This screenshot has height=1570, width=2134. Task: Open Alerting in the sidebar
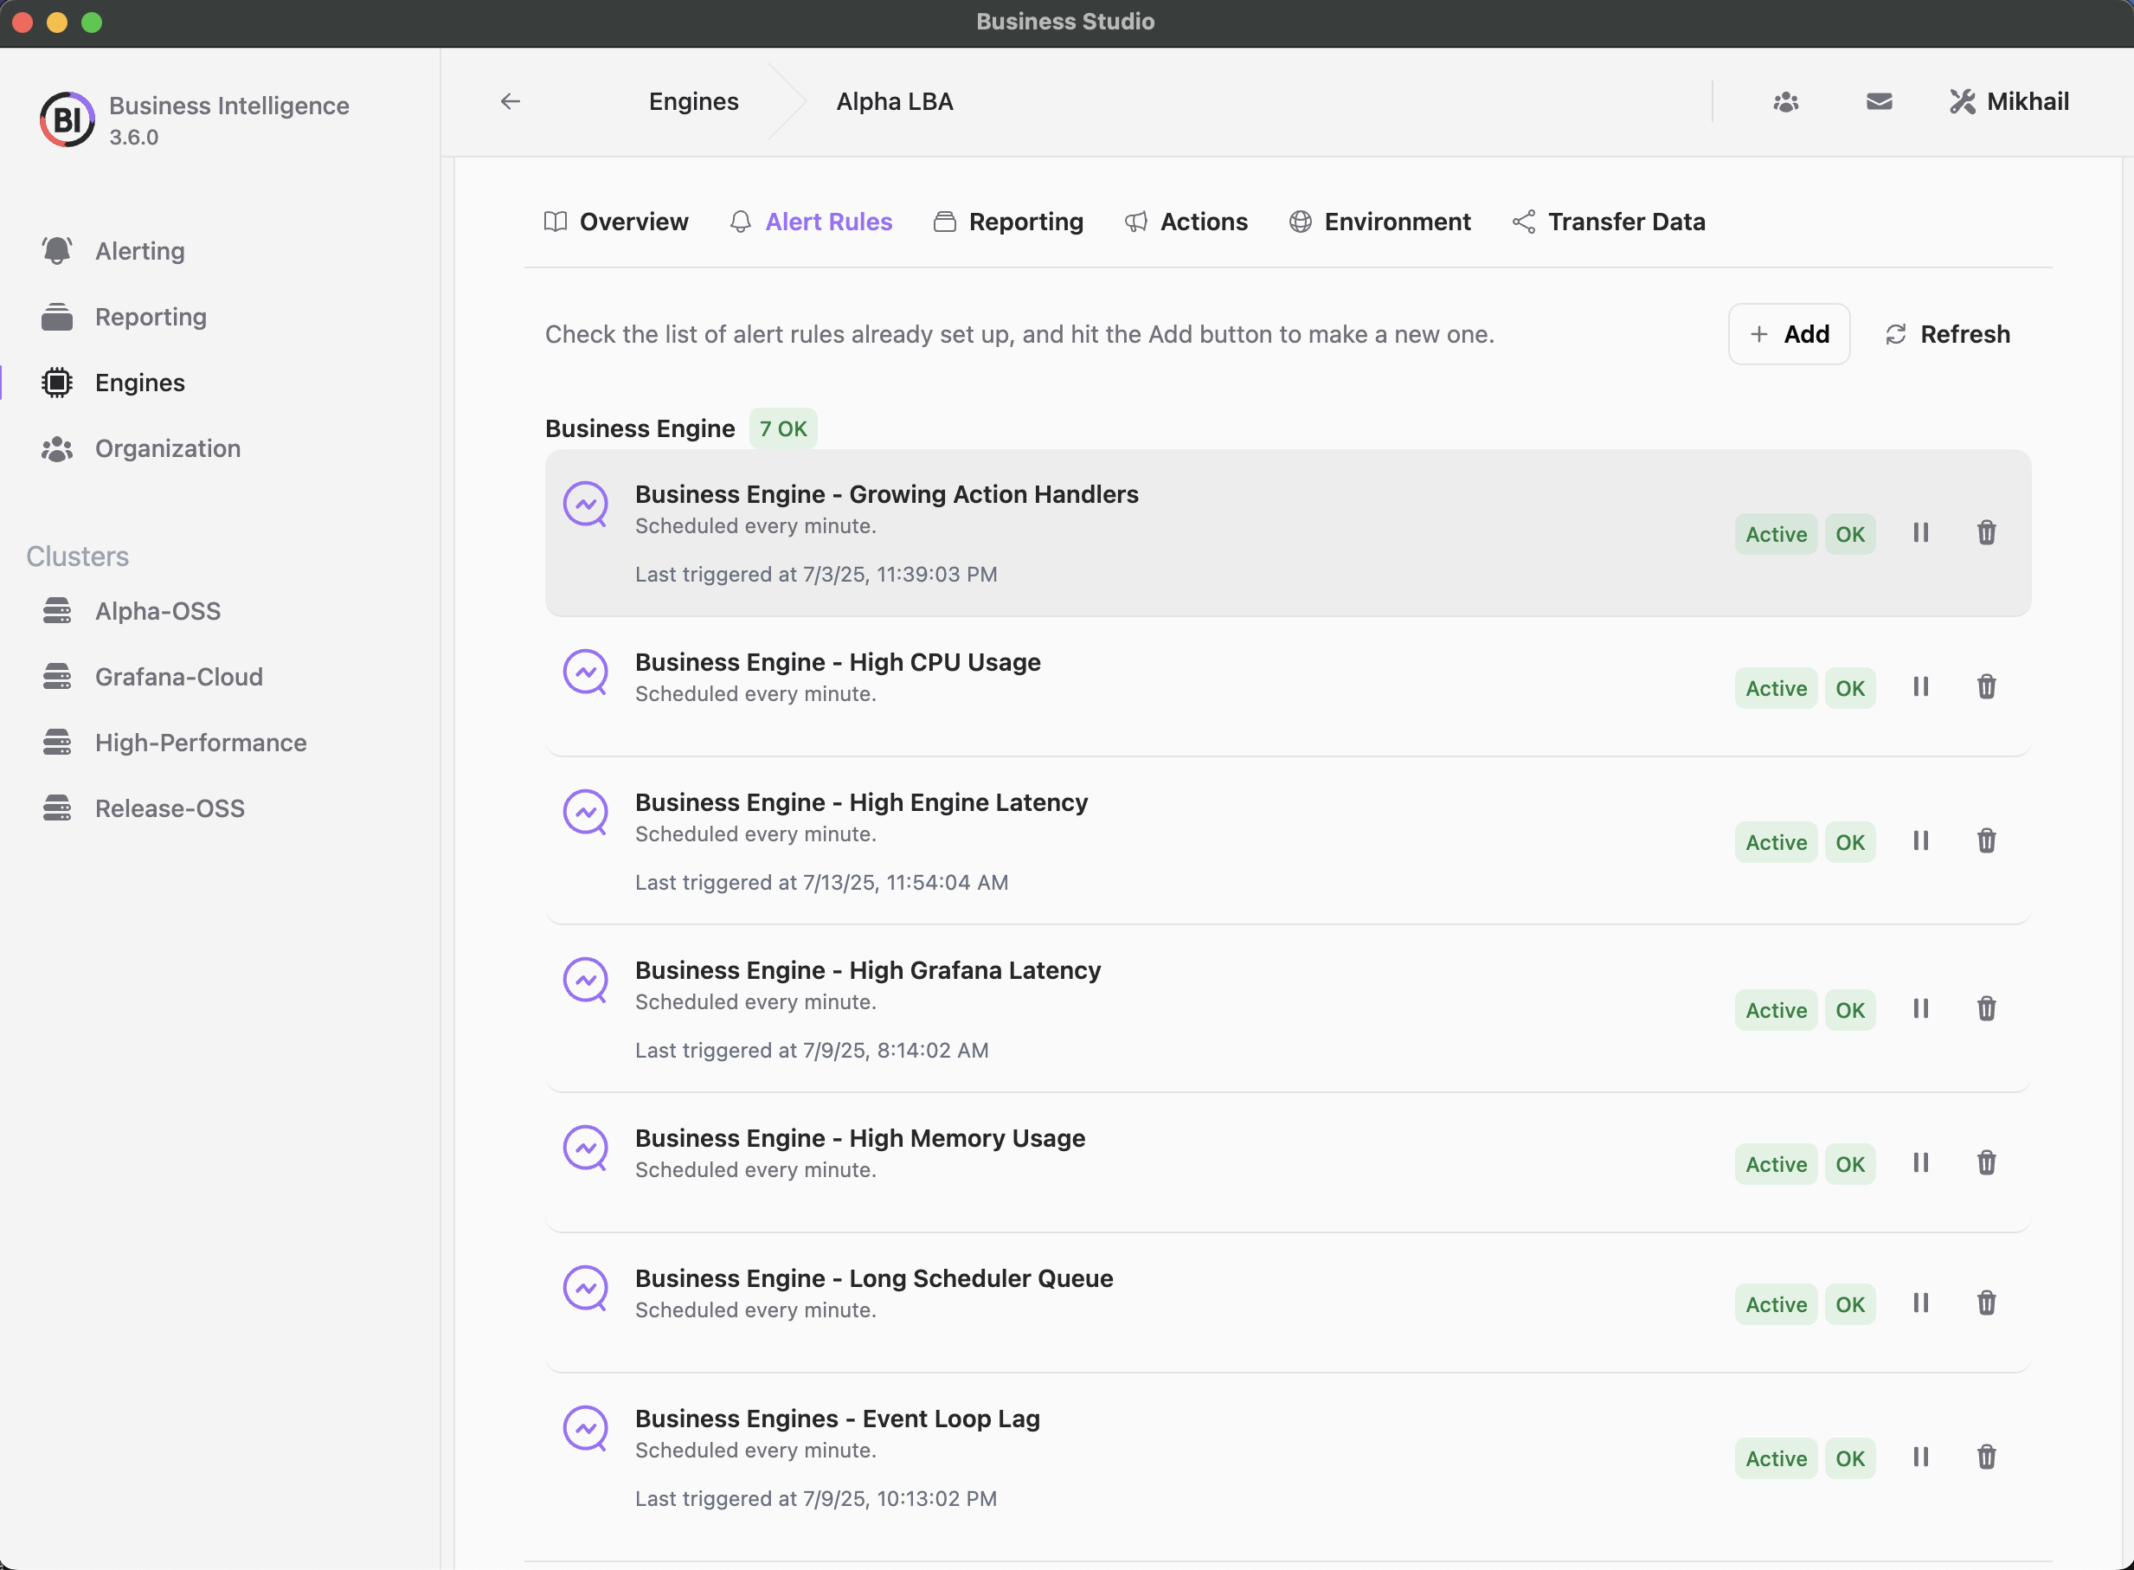coord(114,251)
